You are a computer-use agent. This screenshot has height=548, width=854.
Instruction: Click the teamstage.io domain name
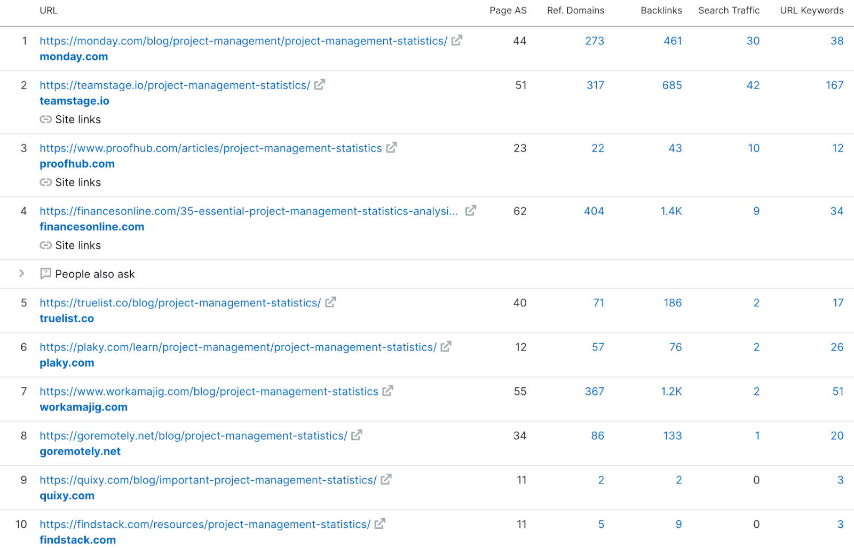click(74, 101)
